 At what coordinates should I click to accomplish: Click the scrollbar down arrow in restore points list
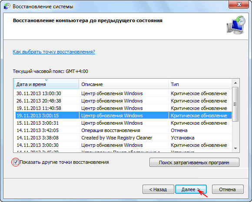click(x=235, y=149)
